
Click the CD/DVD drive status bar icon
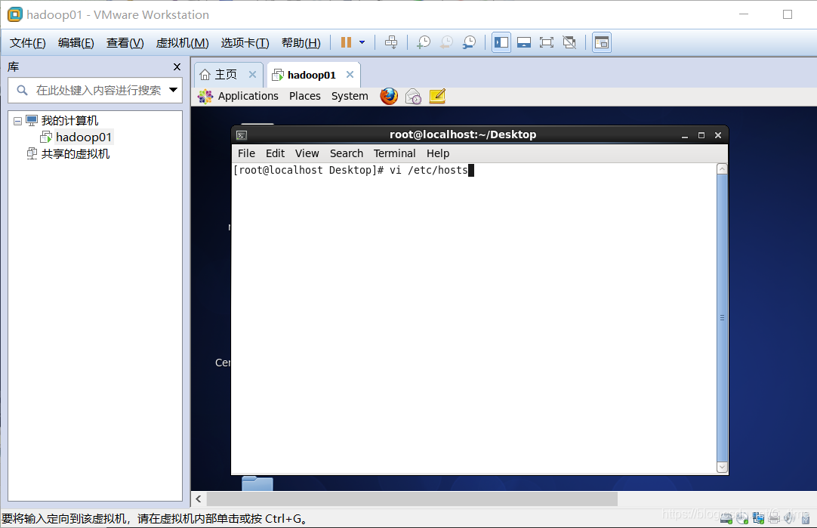point(742,517)
